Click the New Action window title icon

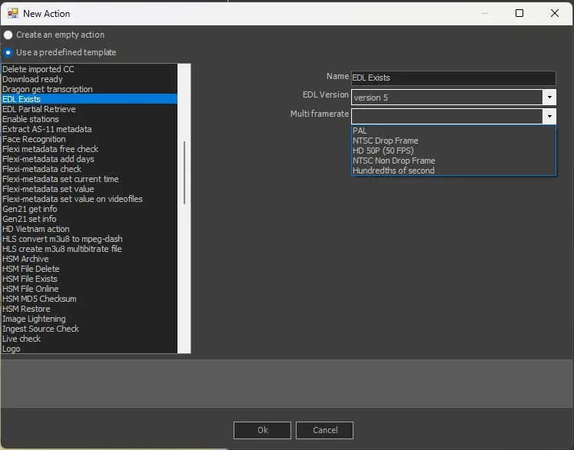click(x=12, y=13)
